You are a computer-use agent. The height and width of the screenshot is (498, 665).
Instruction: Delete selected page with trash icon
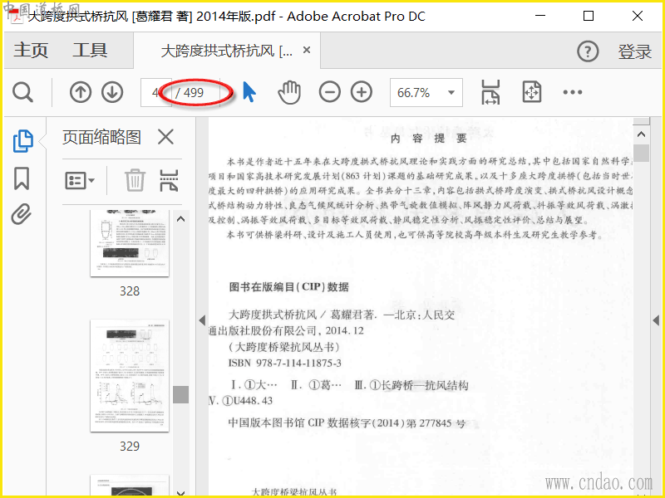point(135,180)
